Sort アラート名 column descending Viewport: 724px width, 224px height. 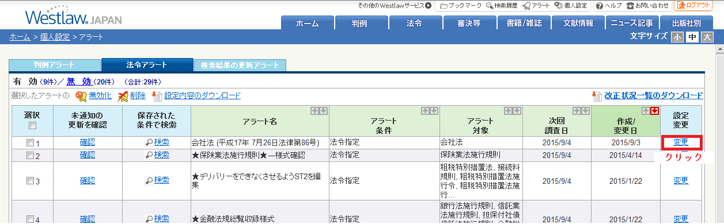(x=323, y=111)
